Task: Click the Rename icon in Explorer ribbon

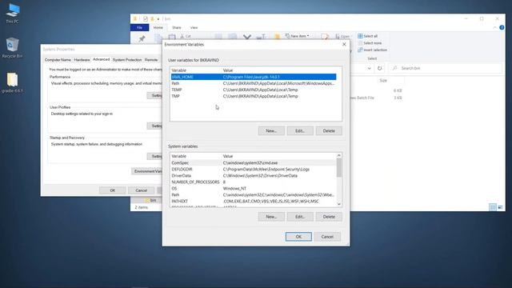Action: pos(261,37)
